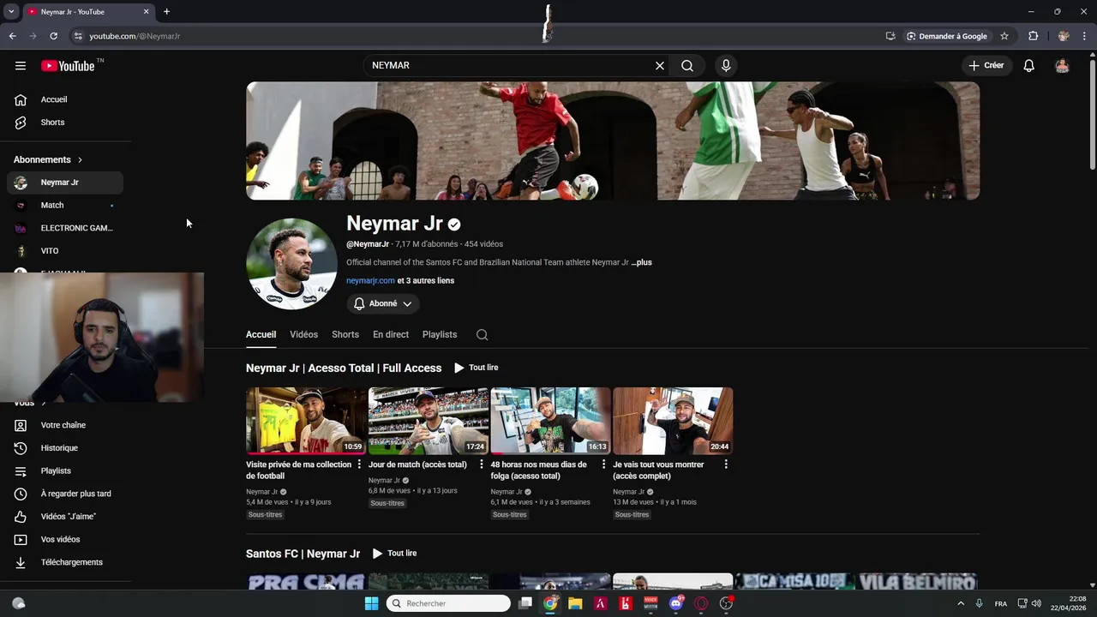Open À regarder plus tard
This screenshot has width=1097, height=617.
coord(65,494)
